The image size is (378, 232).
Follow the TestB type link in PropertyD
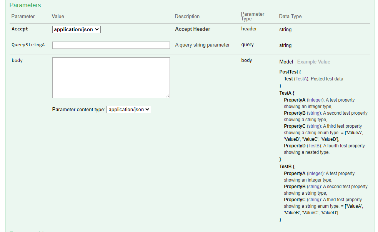314,146
